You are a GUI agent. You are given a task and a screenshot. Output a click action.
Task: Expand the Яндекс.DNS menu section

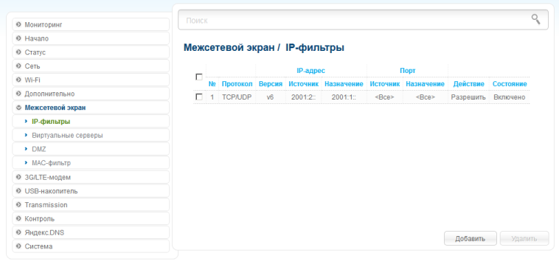point(91,233)
